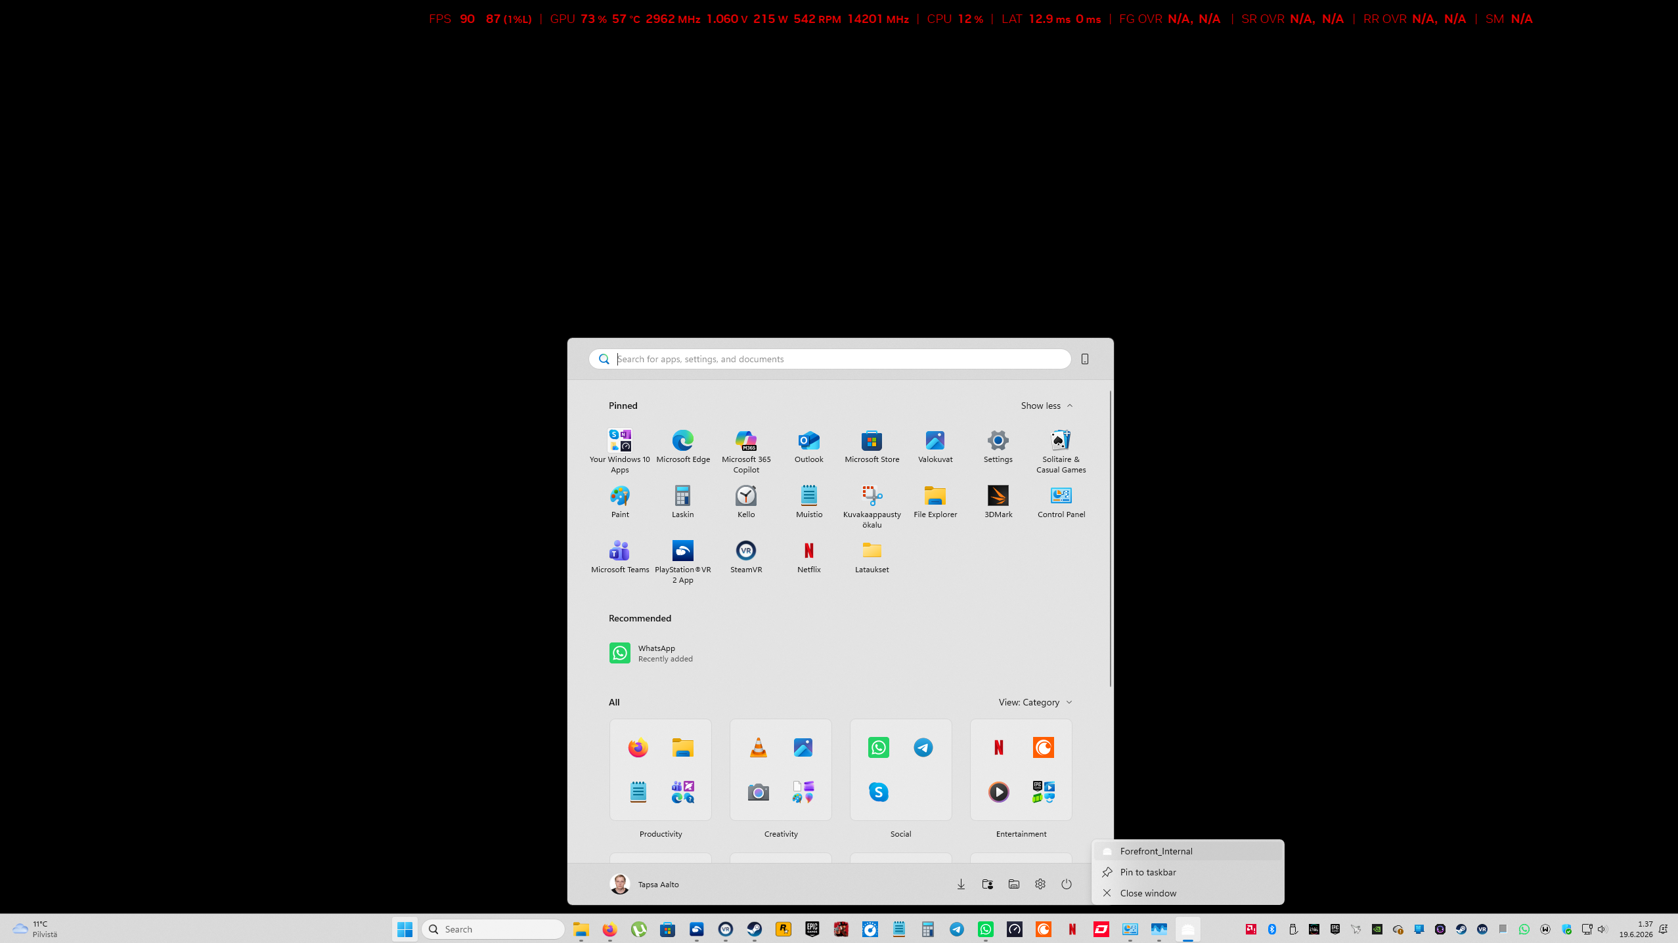Open Telegram from the taskbar
This screenshot has height=943, width=1678.
tap(956, 929)
